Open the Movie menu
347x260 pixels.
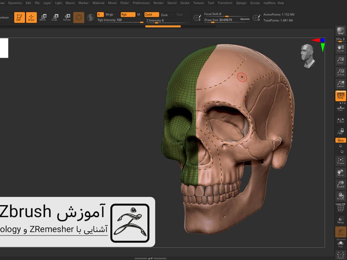coord(112,3)
